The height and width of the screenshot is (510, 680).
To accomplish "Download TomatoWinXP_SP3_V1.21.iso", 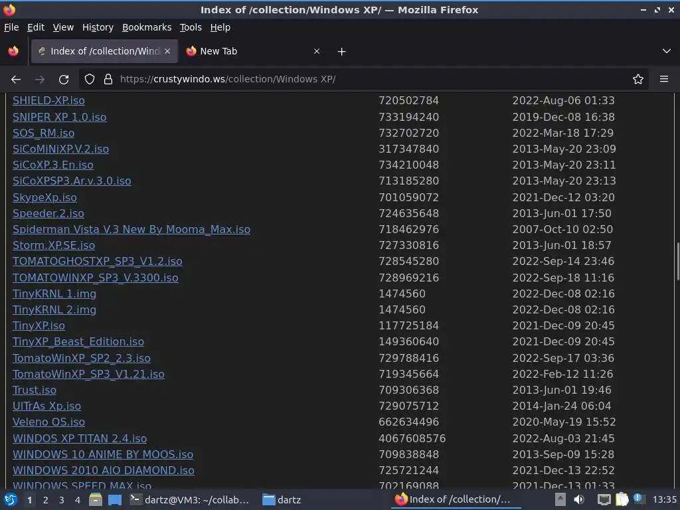I will (88, 375).
